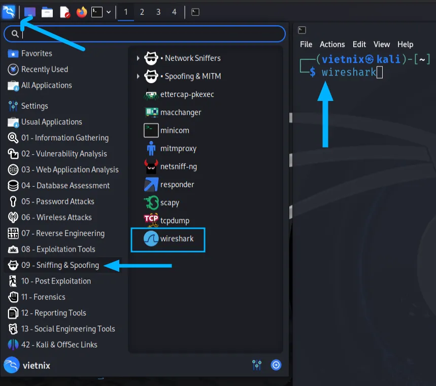Viewport: 436px width, 386px height.
Task: Open the Edit menu in the terminal
Action: pos(359,44)
